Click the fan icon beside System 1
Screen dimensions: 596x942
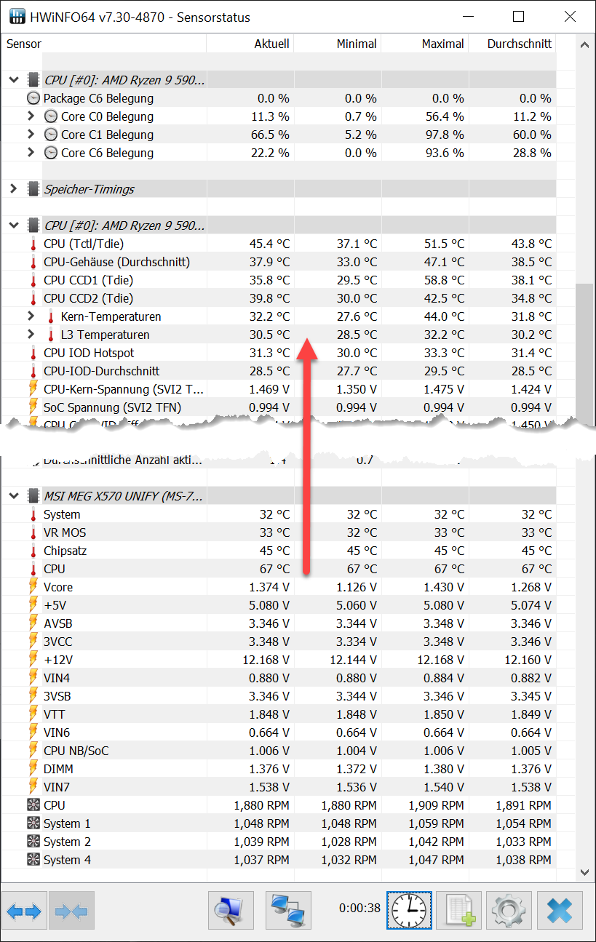pos(33,823)
